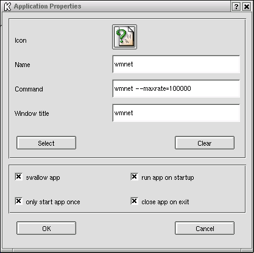Click the Command label text
The width and height of the screenshot is (254, 253).
pyautogui.click(x=29, y=89)
